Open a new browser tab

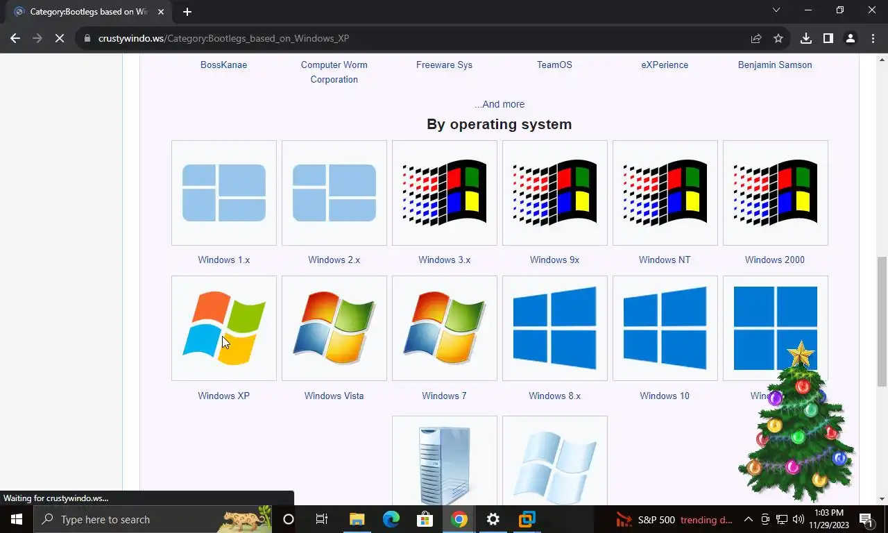[187, 11]
